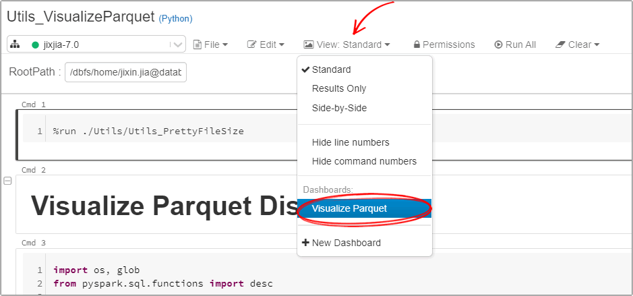Click the Permissions lock button

pos(444,45)
